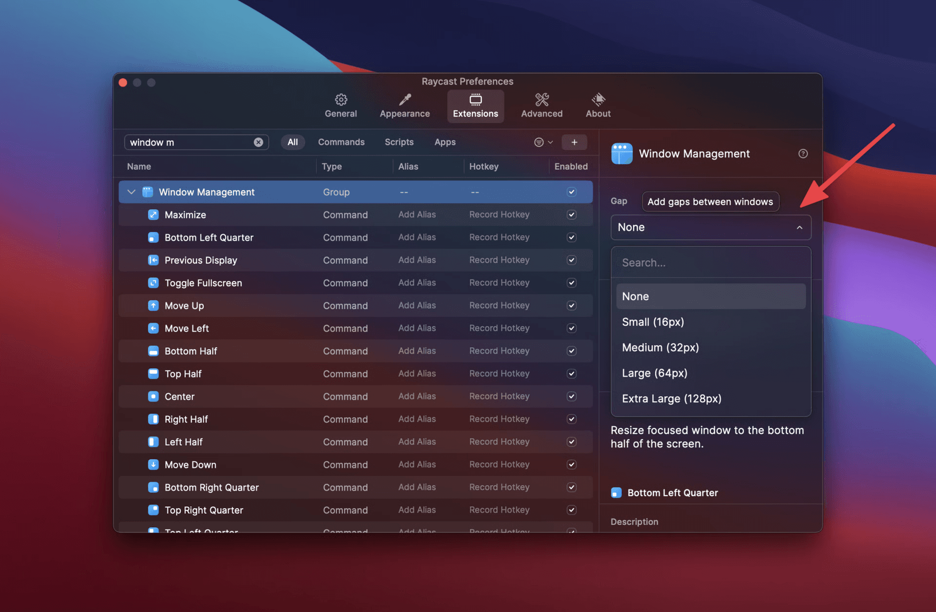Image resolution: width=936 pixels, height=612 pixels.
Task: Open the Apps filter tab
Action: pos(444,142)
